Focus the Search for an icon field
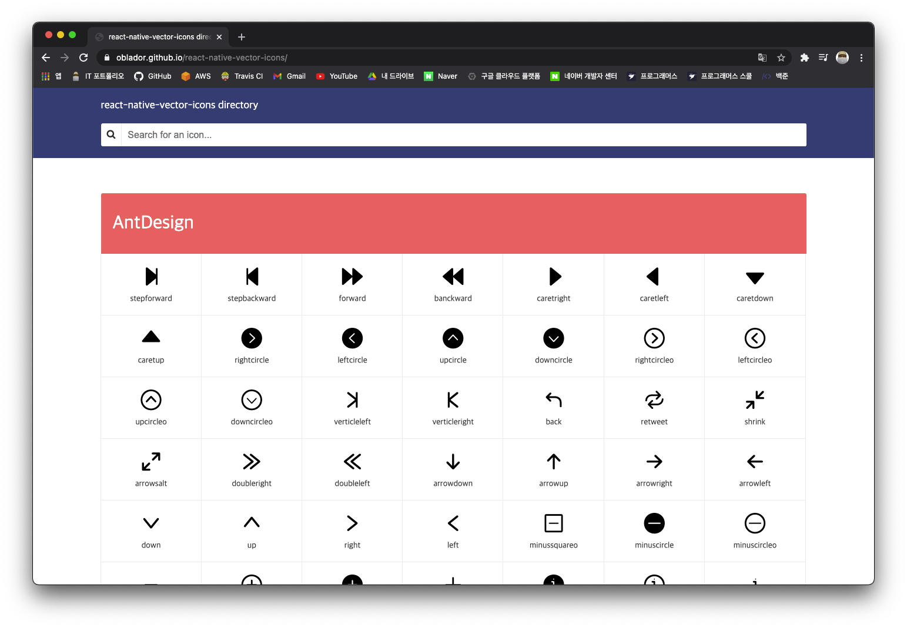This screenshot has height=628, width=907. pyautogui.click(x=464, y=135)
